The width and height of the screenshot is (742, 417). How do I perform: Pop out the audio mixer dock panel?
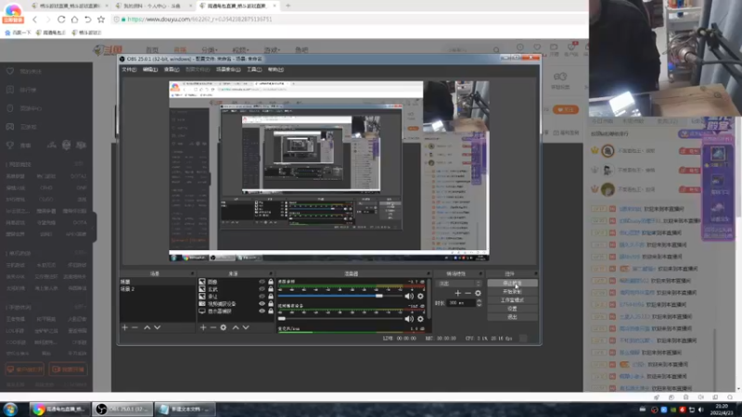tap(429, 273)
